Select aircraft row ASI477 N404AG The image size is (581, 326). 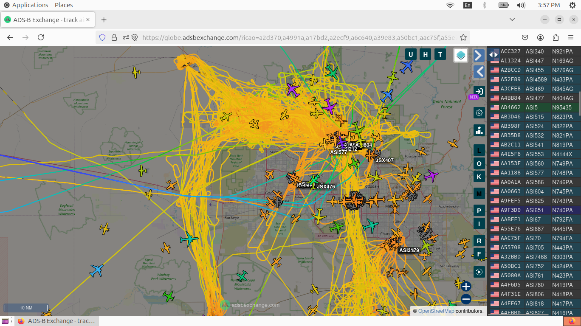[x=534, y=98]
